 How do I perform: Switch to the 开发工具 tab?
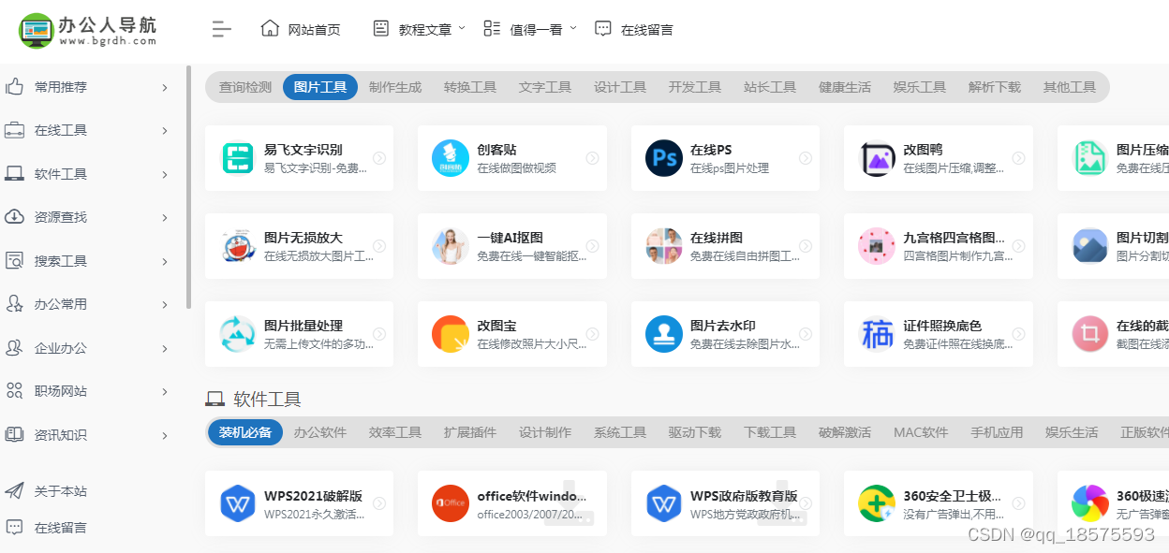click(695, 87)
